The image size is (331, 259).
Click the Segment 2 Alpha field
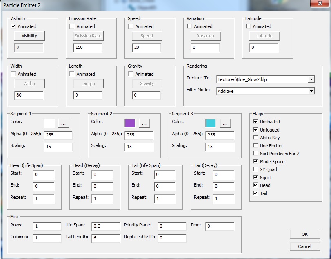[139, 135]
